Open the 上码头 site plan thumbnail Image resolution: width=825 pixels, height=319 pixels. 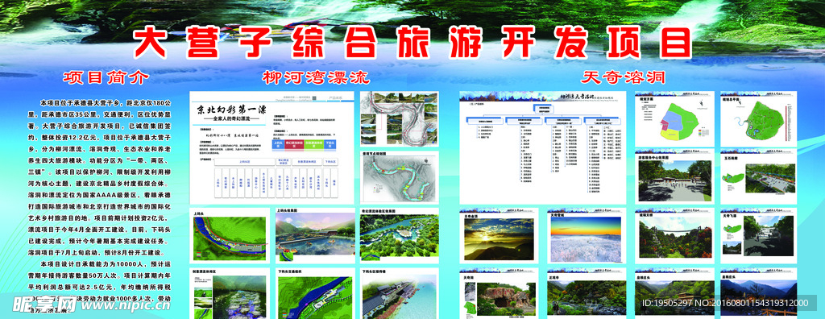pyautogui.click(x=230, y=235)
